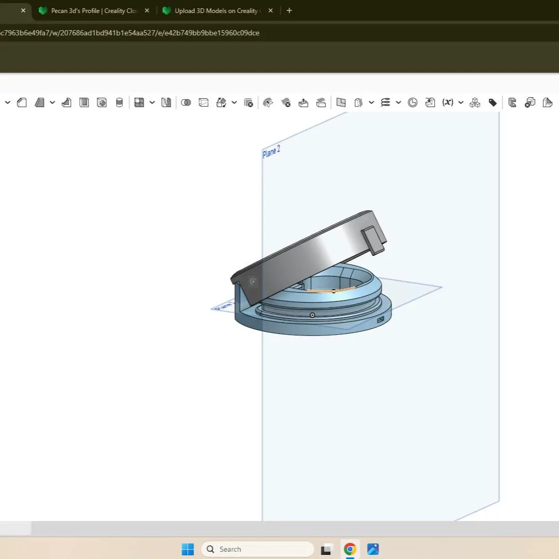This screenshot has width=559, height=559.
Task: Expand the Draft tool dropdown arrow
Action: [53, 102]
